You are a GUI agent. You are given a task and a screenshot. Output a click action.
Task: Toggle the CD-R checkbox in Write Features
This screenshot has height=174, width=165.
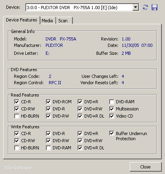(x=17, y=133)
